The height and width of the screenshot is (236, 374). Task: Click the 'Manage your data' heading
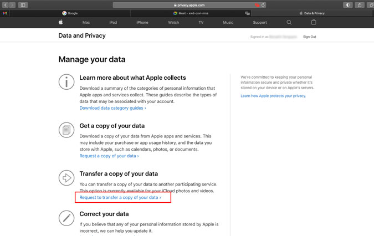pyautogui.click(x=92, y=59)
